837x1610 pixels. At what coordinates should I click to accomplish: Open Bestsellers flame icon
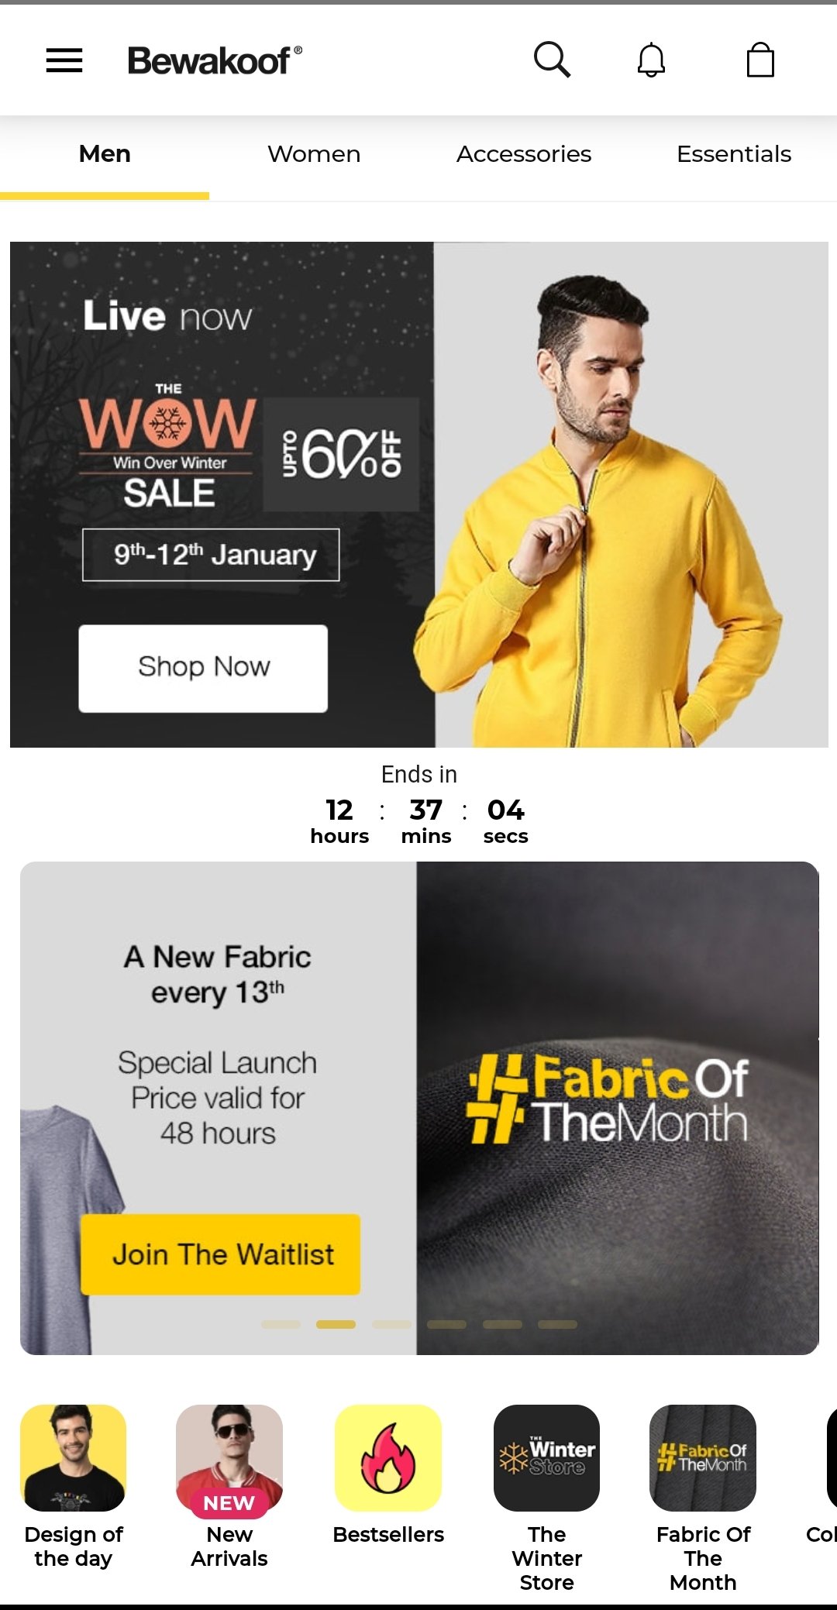click(x=388, y=1457)
